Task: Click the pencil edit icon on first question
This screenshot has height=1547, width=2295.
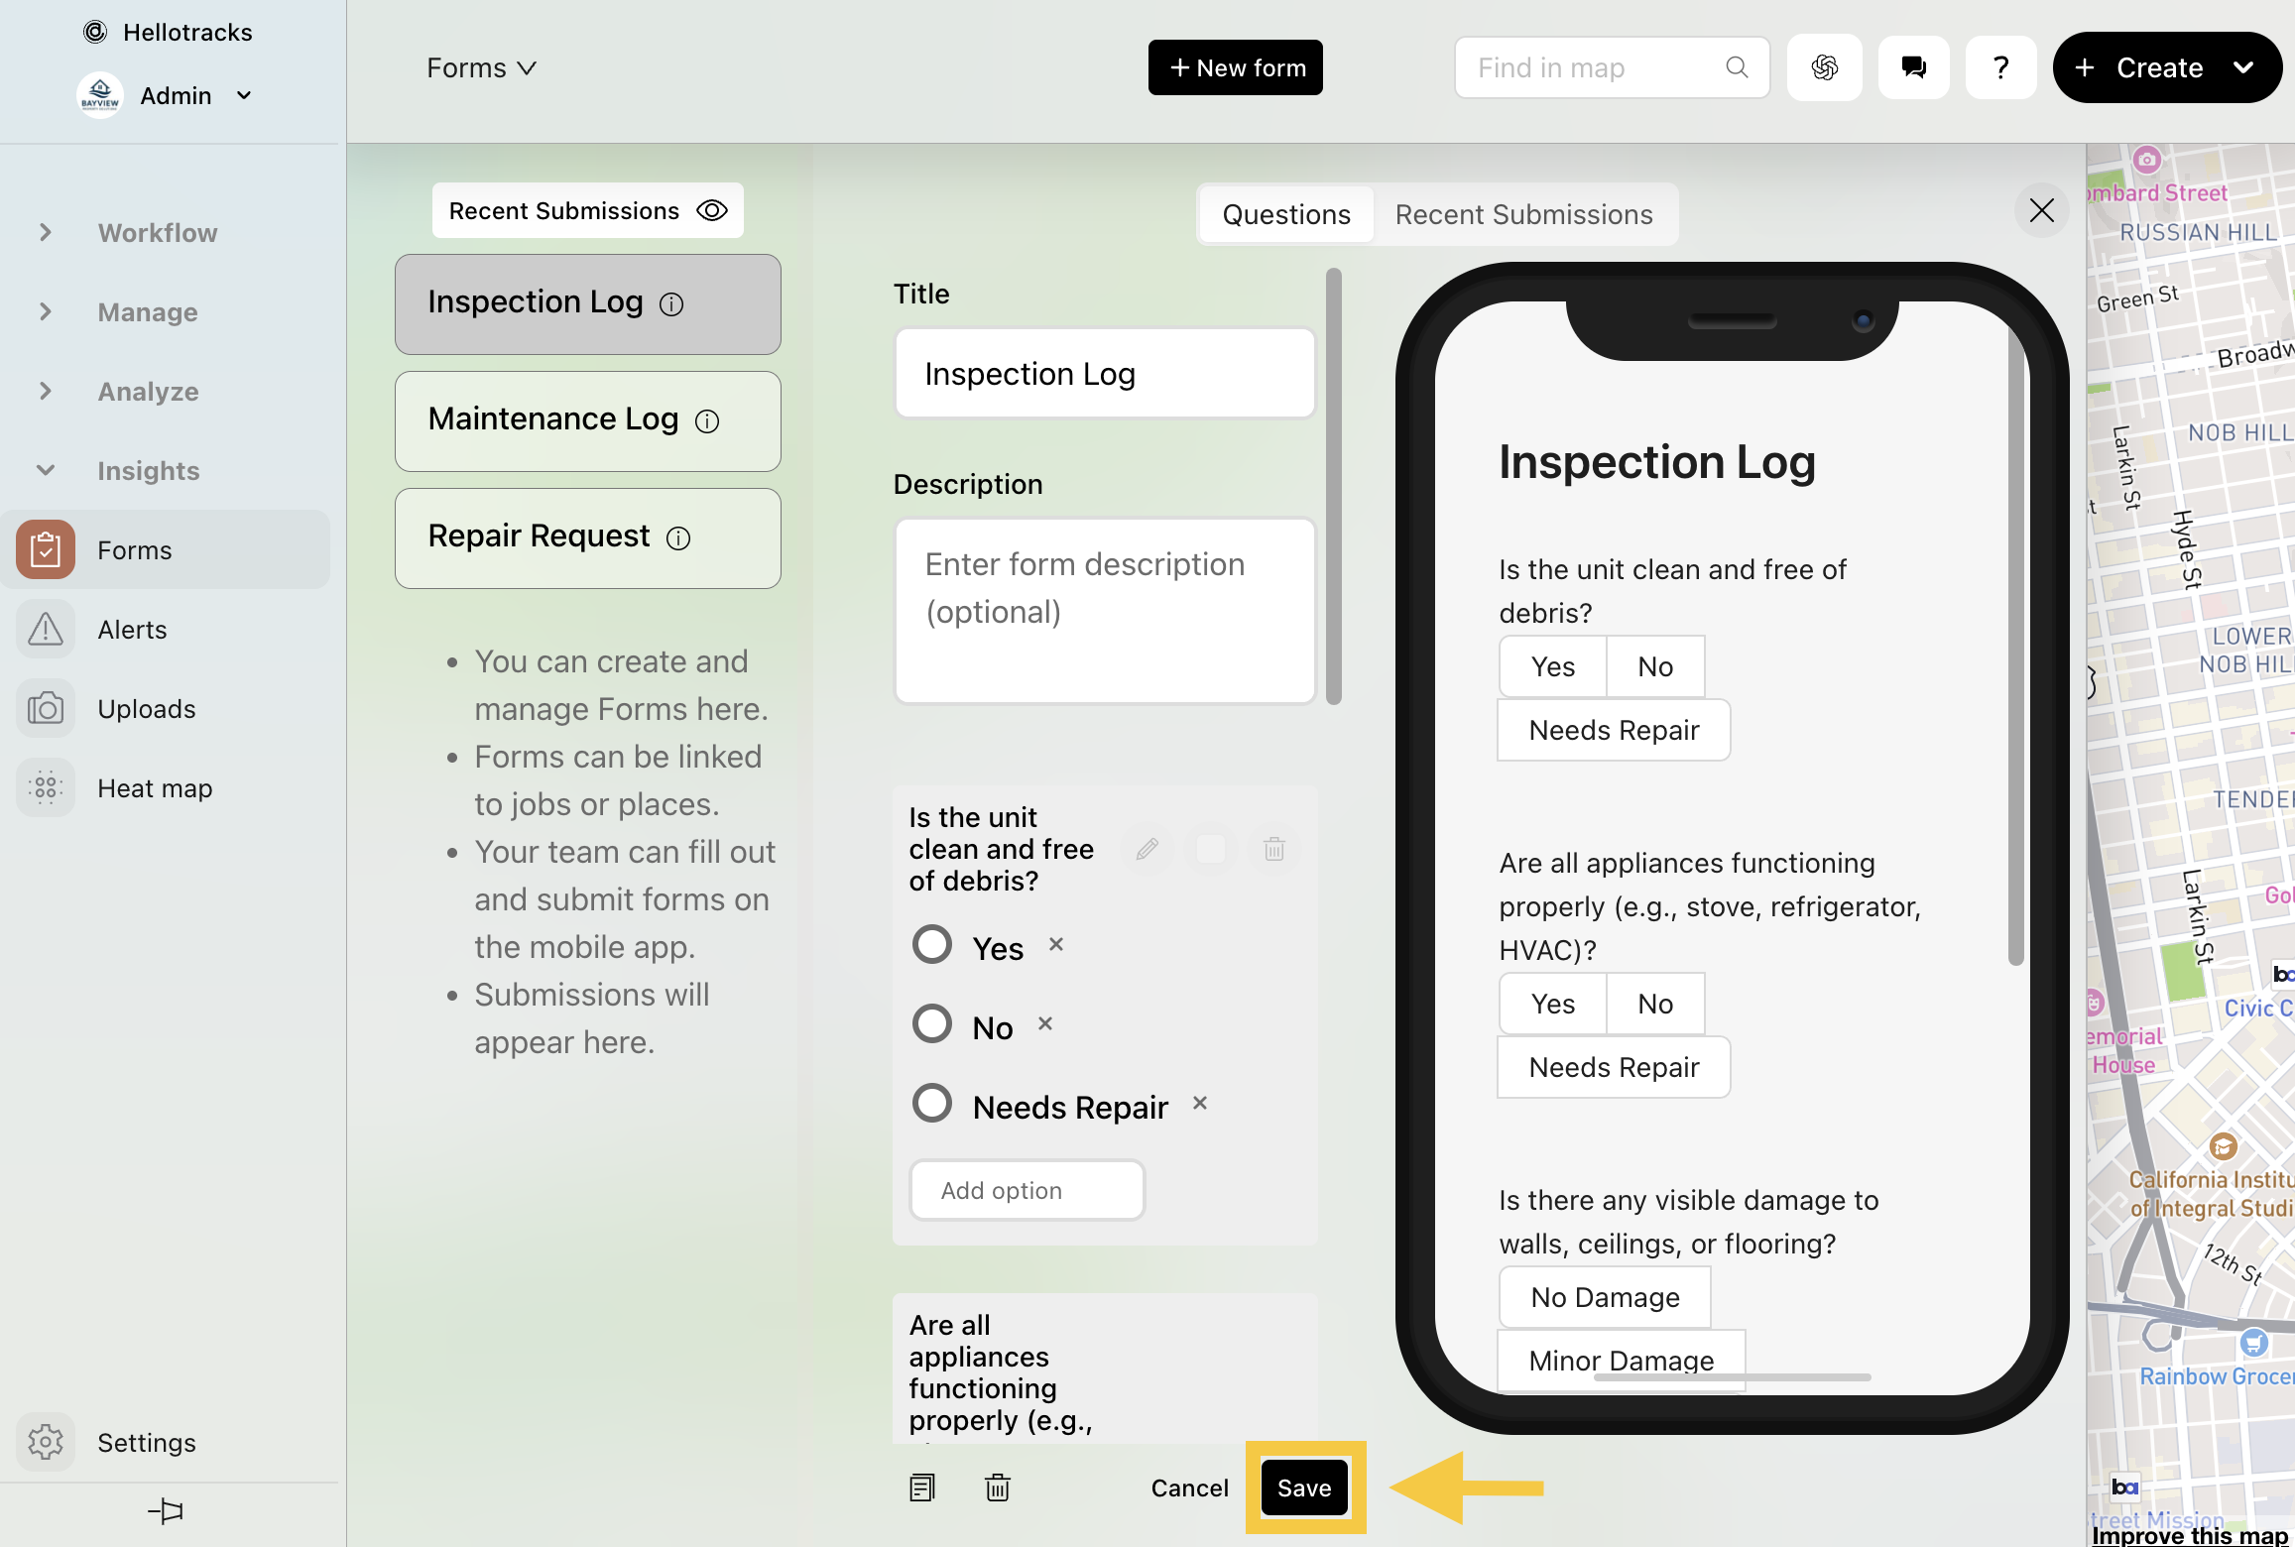Action: (x=1147, y=849)
